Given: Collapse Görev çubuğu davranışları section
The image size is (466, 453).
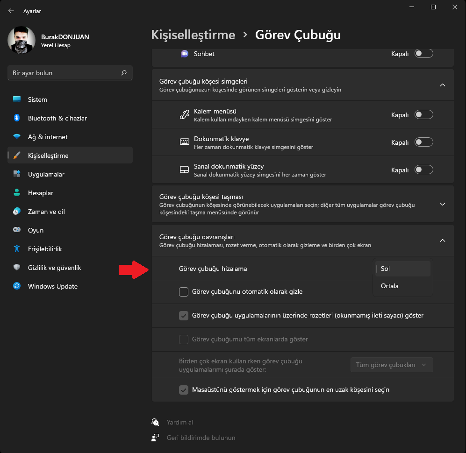Looking at the screenshot, I should [x=443, y=241].
